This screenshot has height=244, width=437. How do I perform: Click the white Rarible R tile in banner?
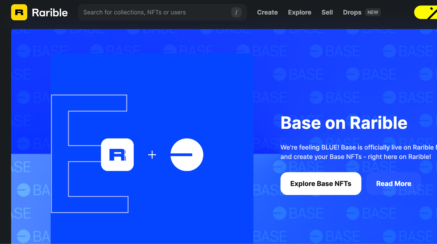(117, 155)
